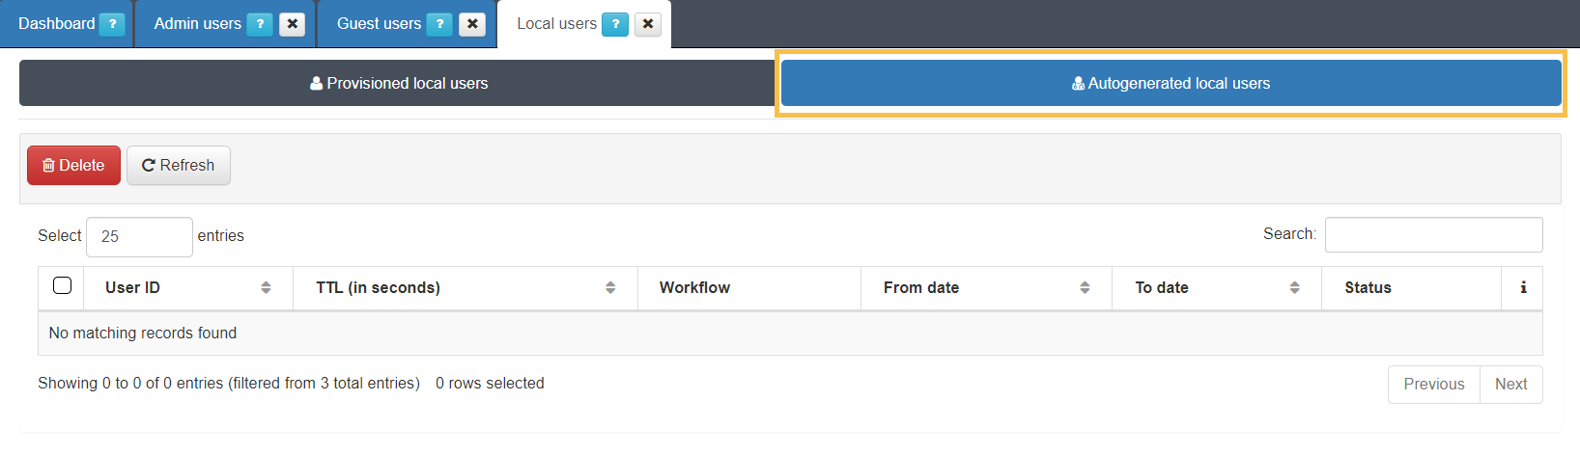
Task: Click the help icon on Dashboard tab
Action: (112, 24)
